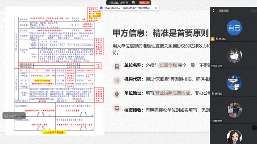This screenshot has width=257, height=144.
Task: Select participant 1班詹悠然 video tile
Action: tap(234, 109)
